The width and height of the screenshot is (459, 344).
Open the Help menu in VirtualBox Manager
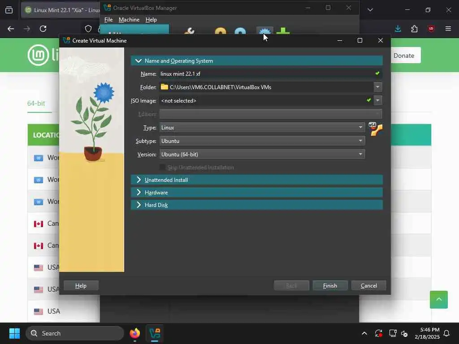[151, 20]
